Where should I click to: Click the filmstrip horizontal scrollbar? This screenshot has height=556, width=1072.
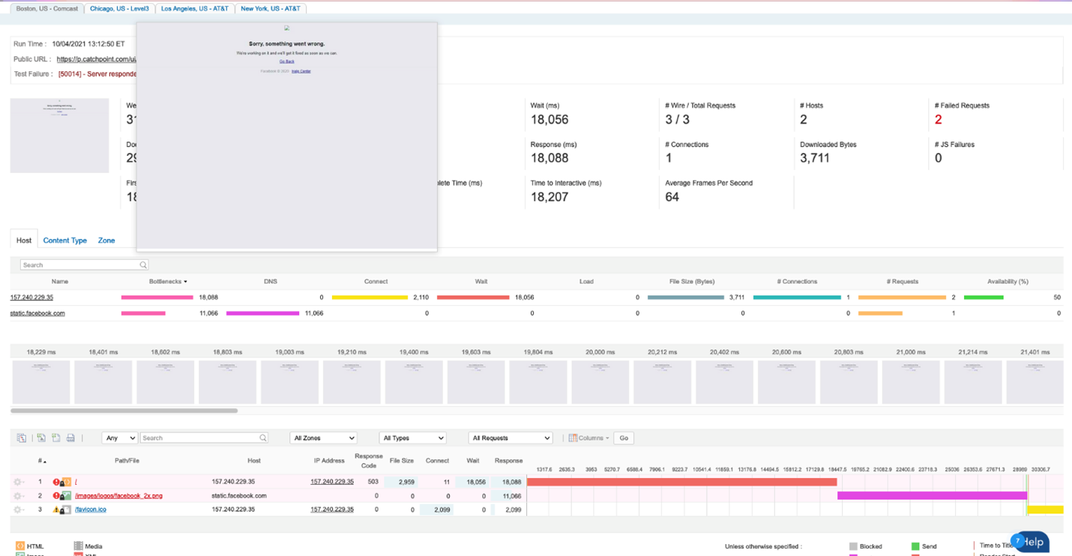124,411
